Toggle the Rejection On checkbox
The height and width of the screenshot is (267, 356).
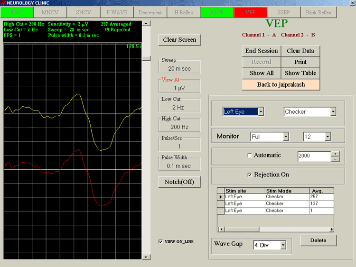tap(250, 175)
